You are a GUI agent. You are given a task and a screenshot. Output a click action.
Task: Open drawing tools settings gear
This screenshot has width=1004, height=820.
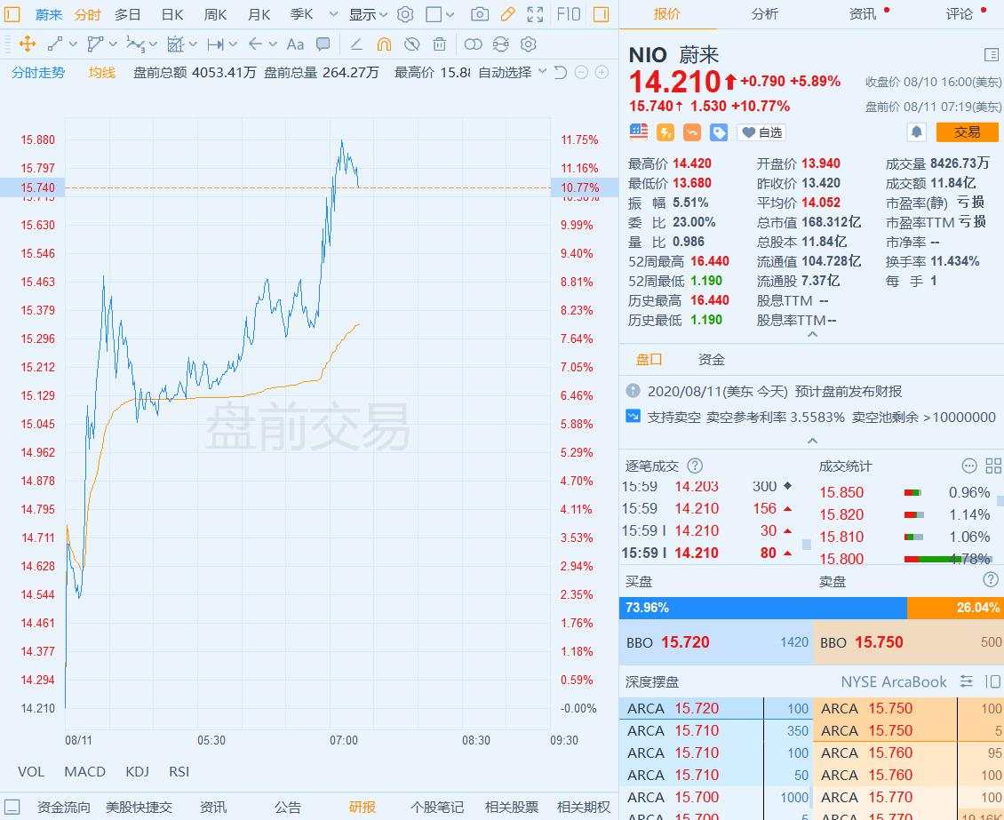(x=529, y=44)
